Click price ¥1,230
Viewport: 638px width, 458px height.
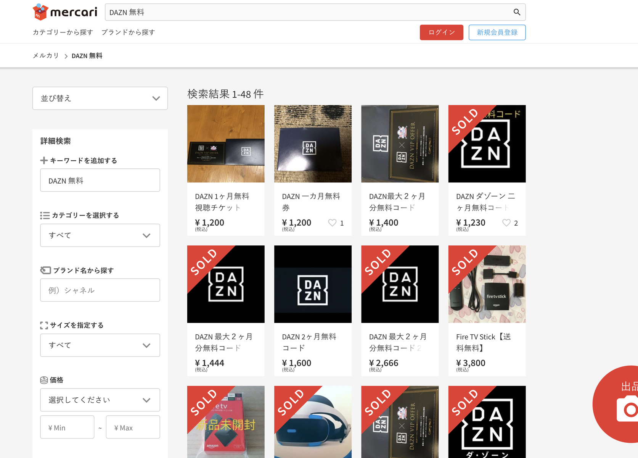(471, 223)
